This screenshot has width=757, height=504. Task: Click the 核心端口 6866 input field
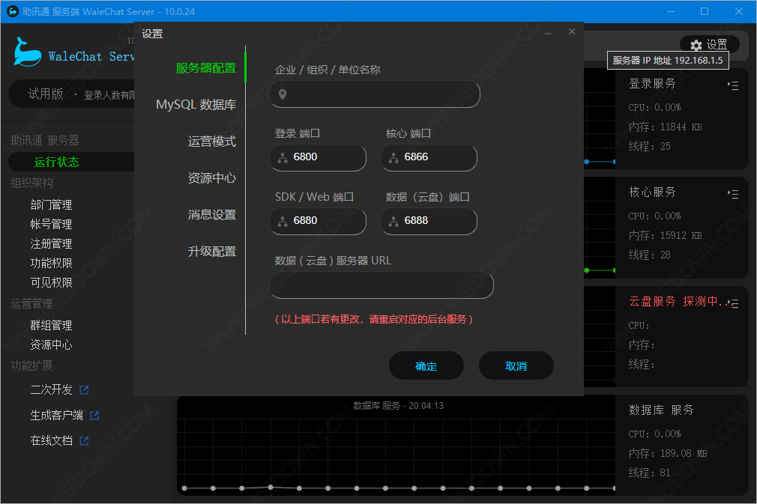429,158
